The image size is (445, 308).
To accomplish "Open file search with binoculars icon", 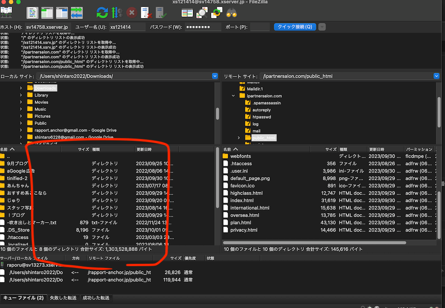I will (x=231, y=13).
